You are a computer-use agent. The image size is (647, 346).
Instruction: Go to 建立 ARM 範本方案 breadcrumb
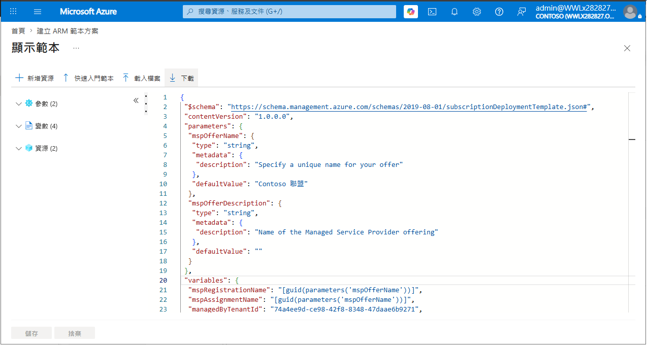point(68,31)
